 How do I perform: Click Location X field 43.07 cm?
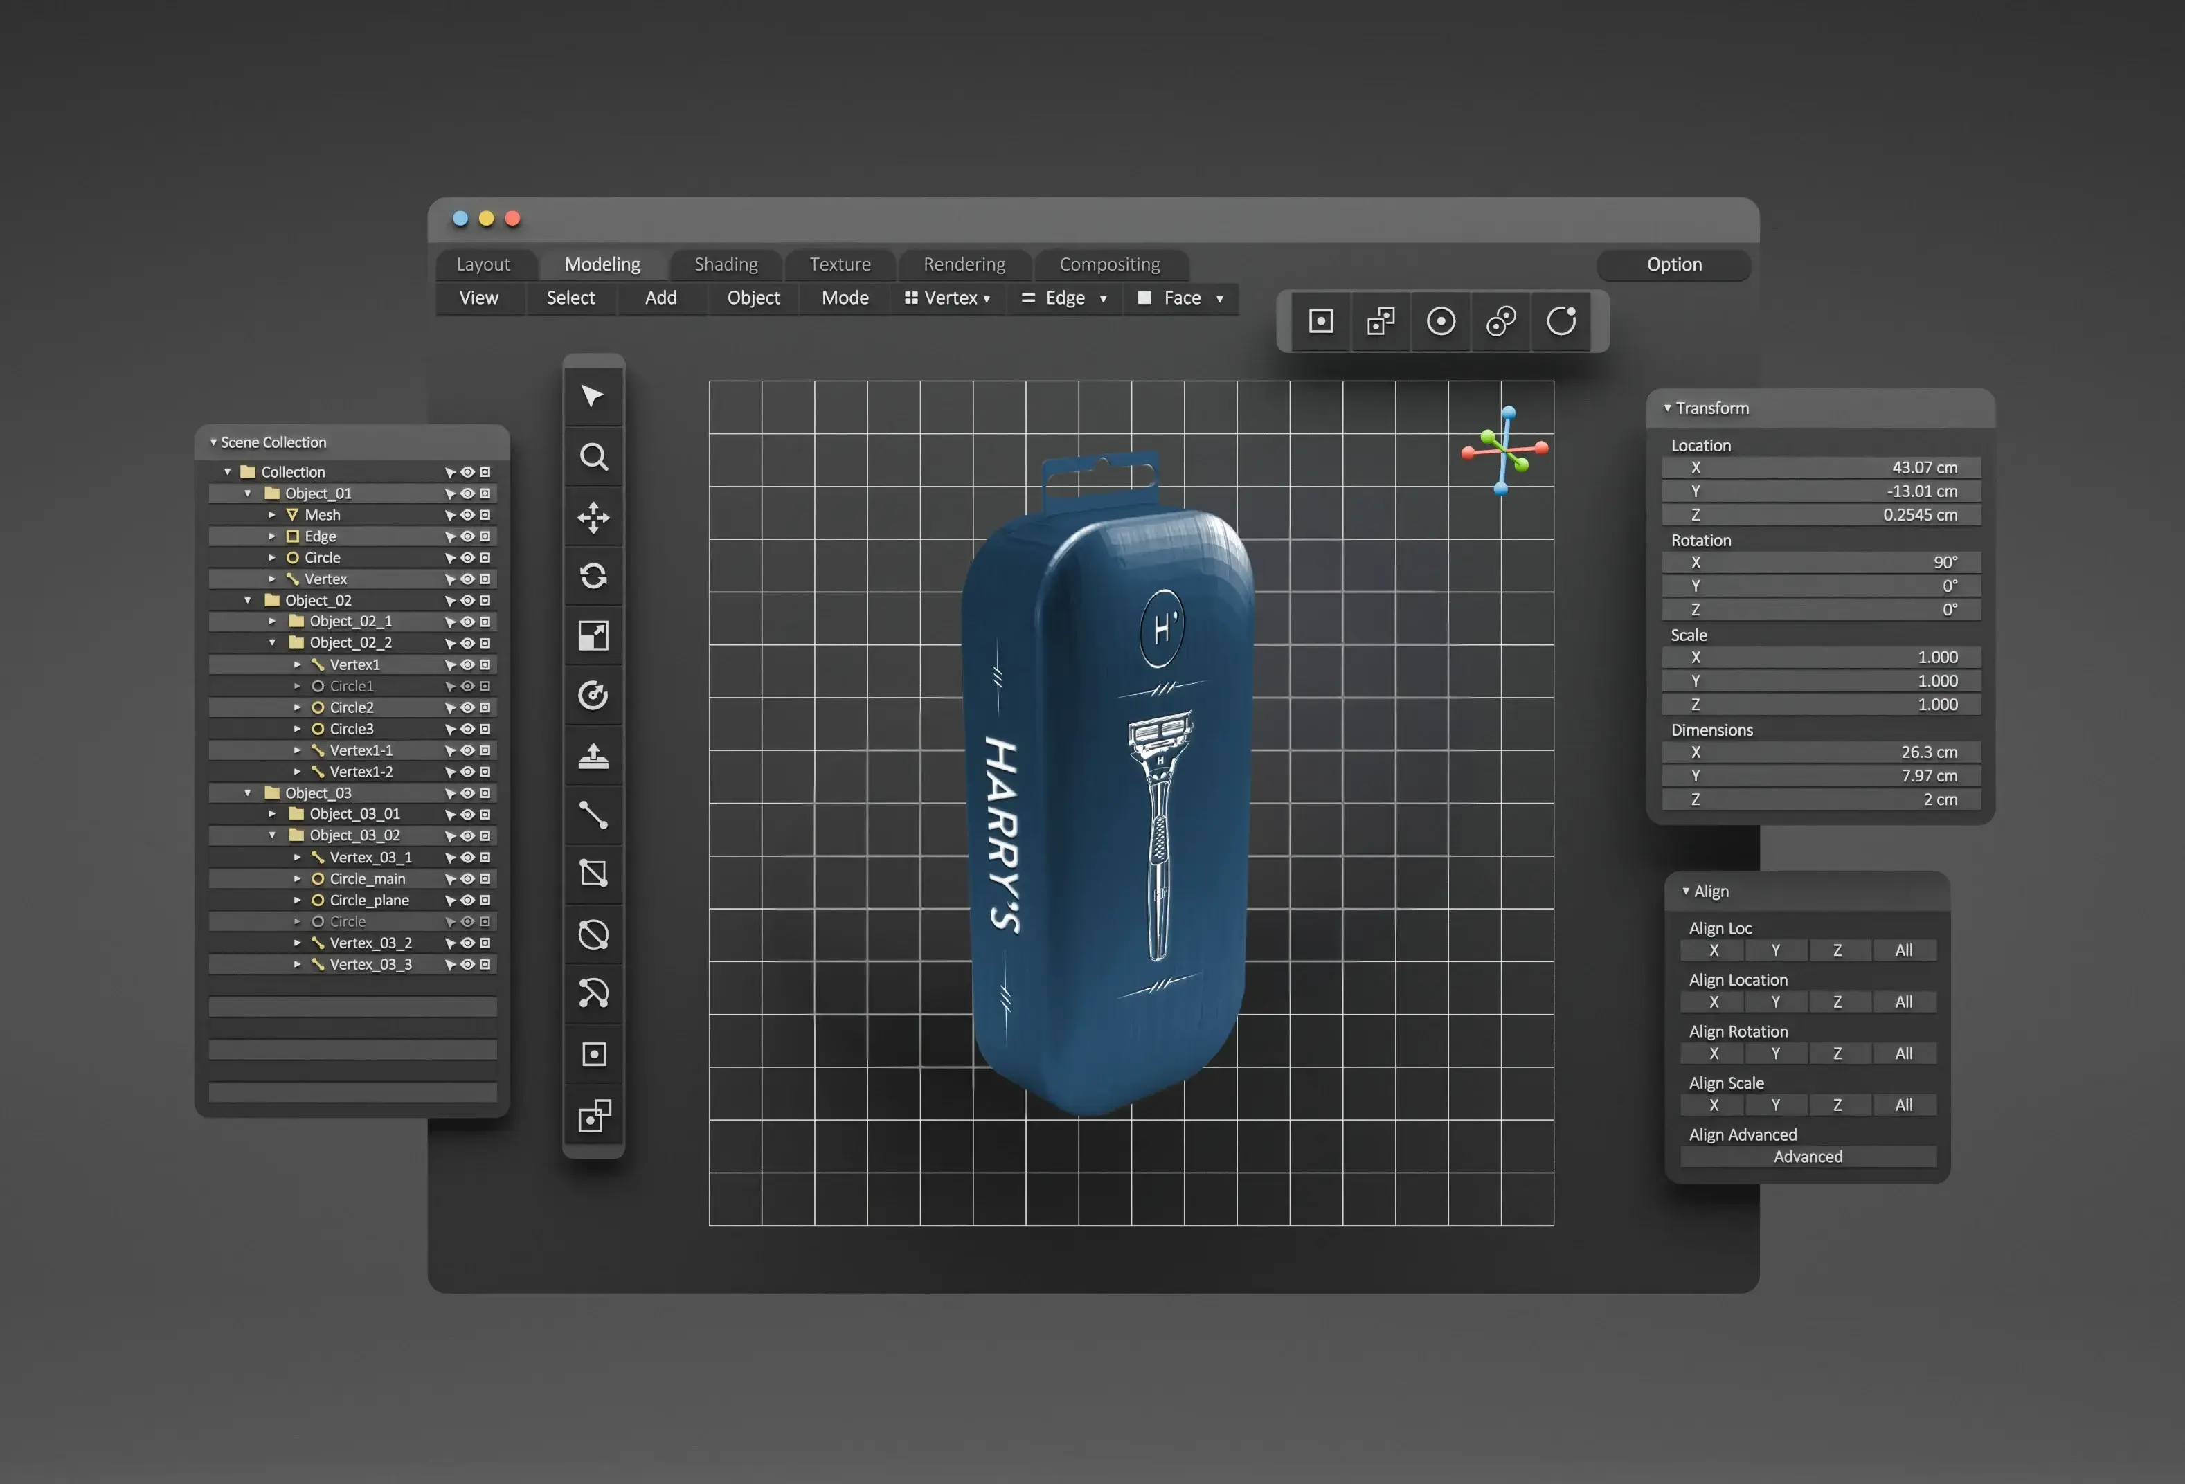[x=1821, y=467]
